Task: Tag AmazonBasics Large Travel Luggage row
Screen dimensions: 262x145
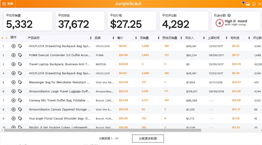Action: click(20, 91)
